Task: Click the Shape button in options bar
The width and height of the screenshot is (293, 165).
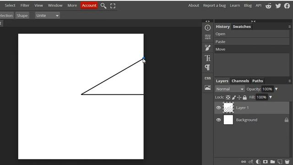Action: (x=22, y=16)
